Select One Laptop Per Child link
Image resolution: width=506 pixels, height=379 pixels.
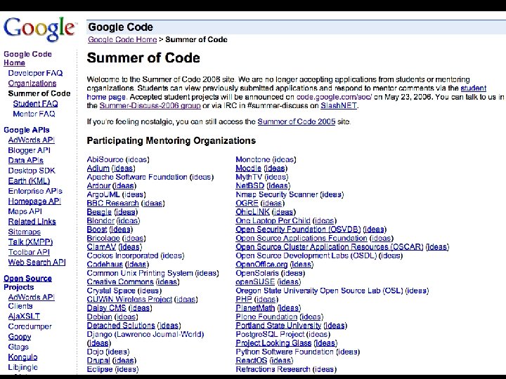coord(273,220)
